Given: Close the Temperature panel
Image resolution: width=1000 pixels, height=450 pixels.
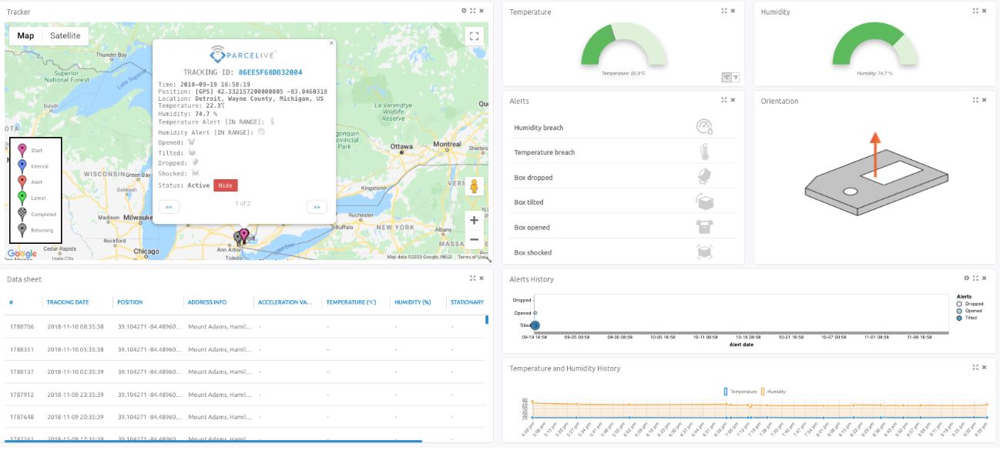Looking at the screenshot, I should point(733,11).
